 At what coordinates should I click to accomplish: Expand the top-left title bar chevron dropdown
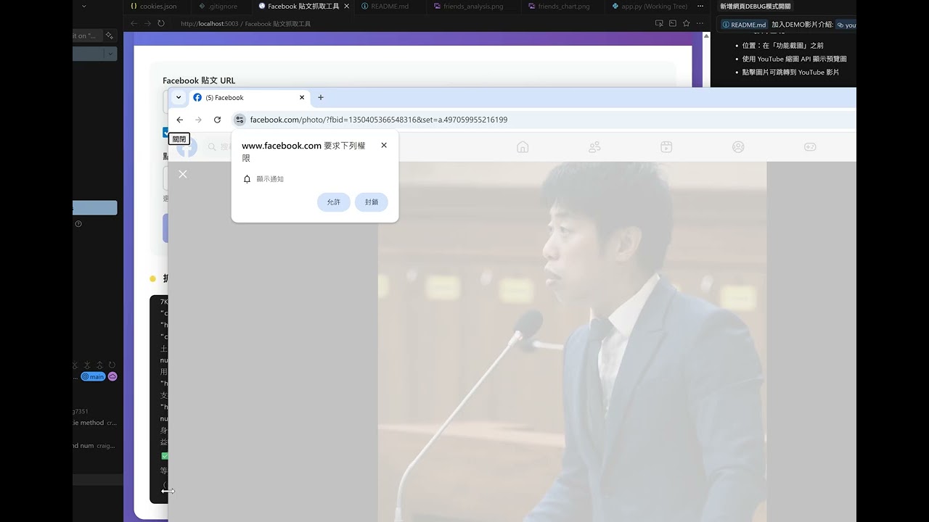point(83,6)
